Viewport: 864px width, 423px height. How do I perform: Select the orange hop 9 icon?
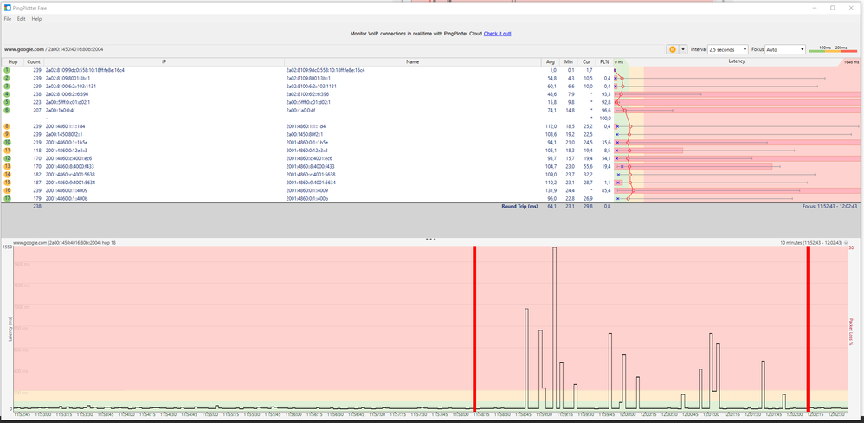pos(8,134)
